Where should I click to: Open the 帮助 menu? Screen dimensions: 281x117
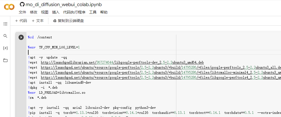104,12
